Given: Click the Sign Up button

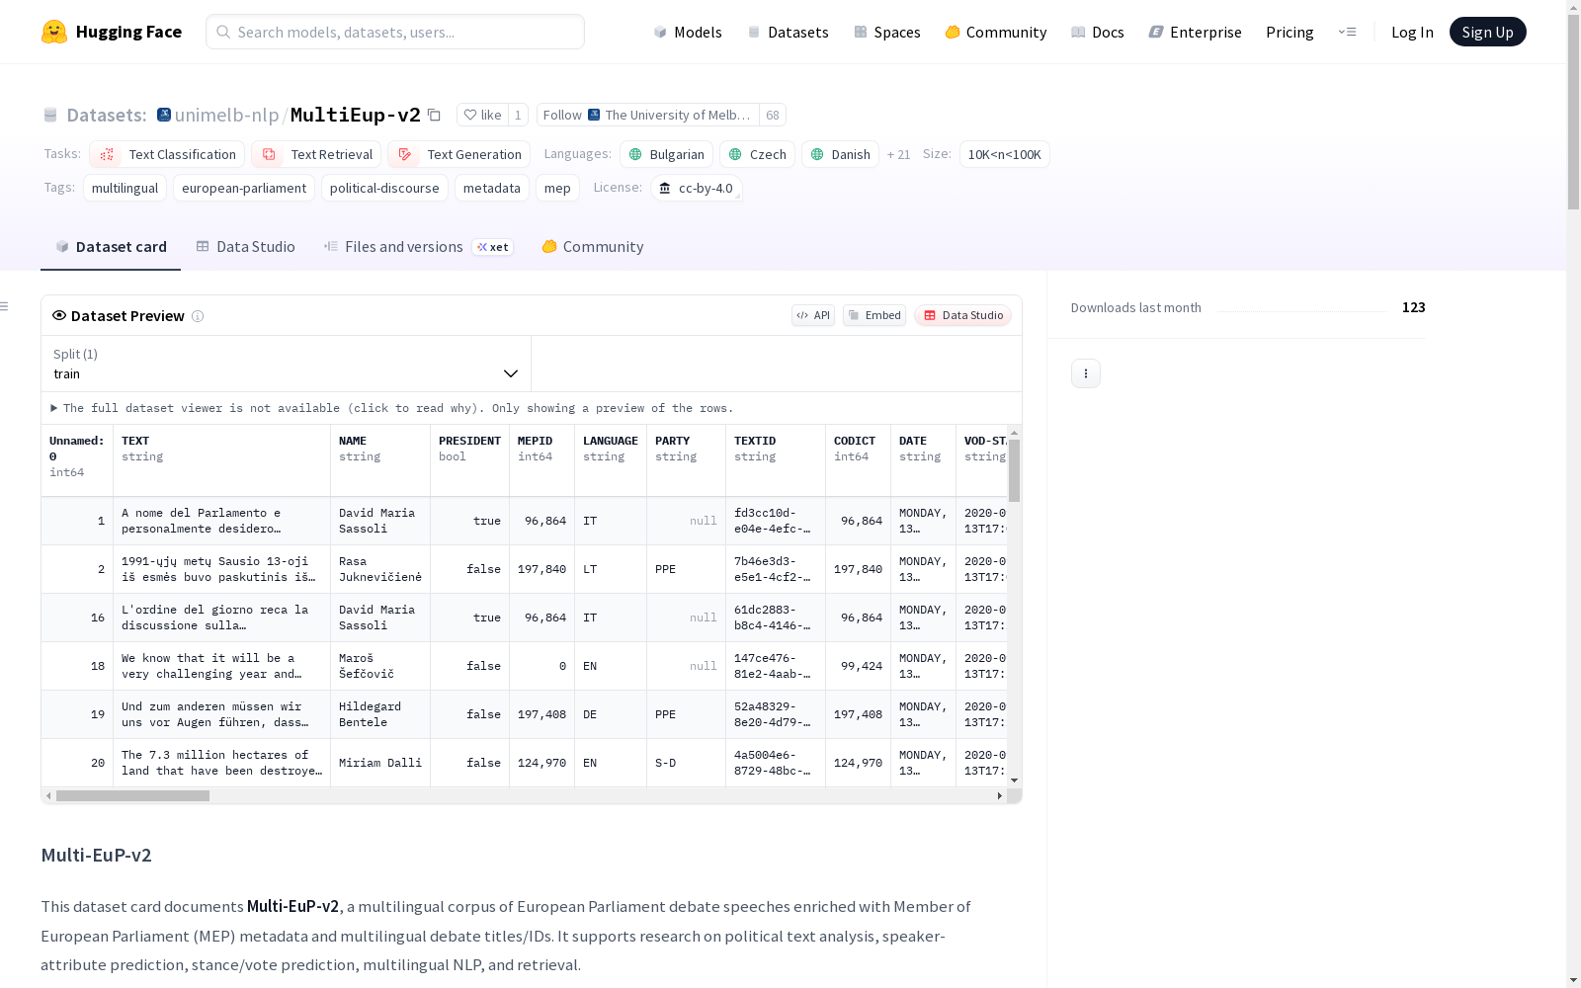Looking at the screenshot, I should pos(1487,32).
